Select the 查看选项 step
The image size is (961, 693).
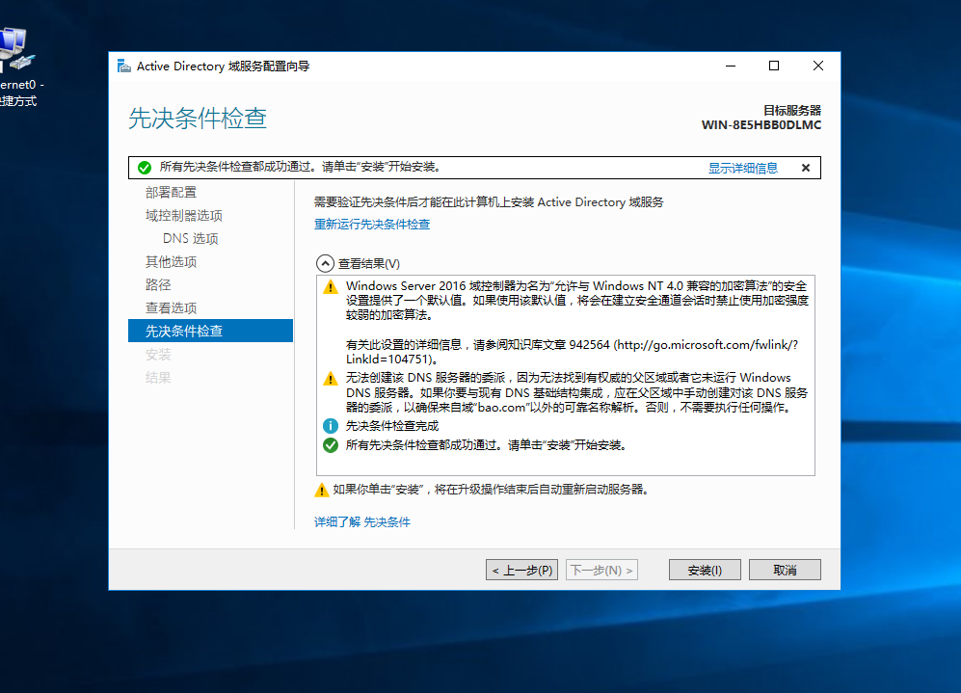(171, 307)
